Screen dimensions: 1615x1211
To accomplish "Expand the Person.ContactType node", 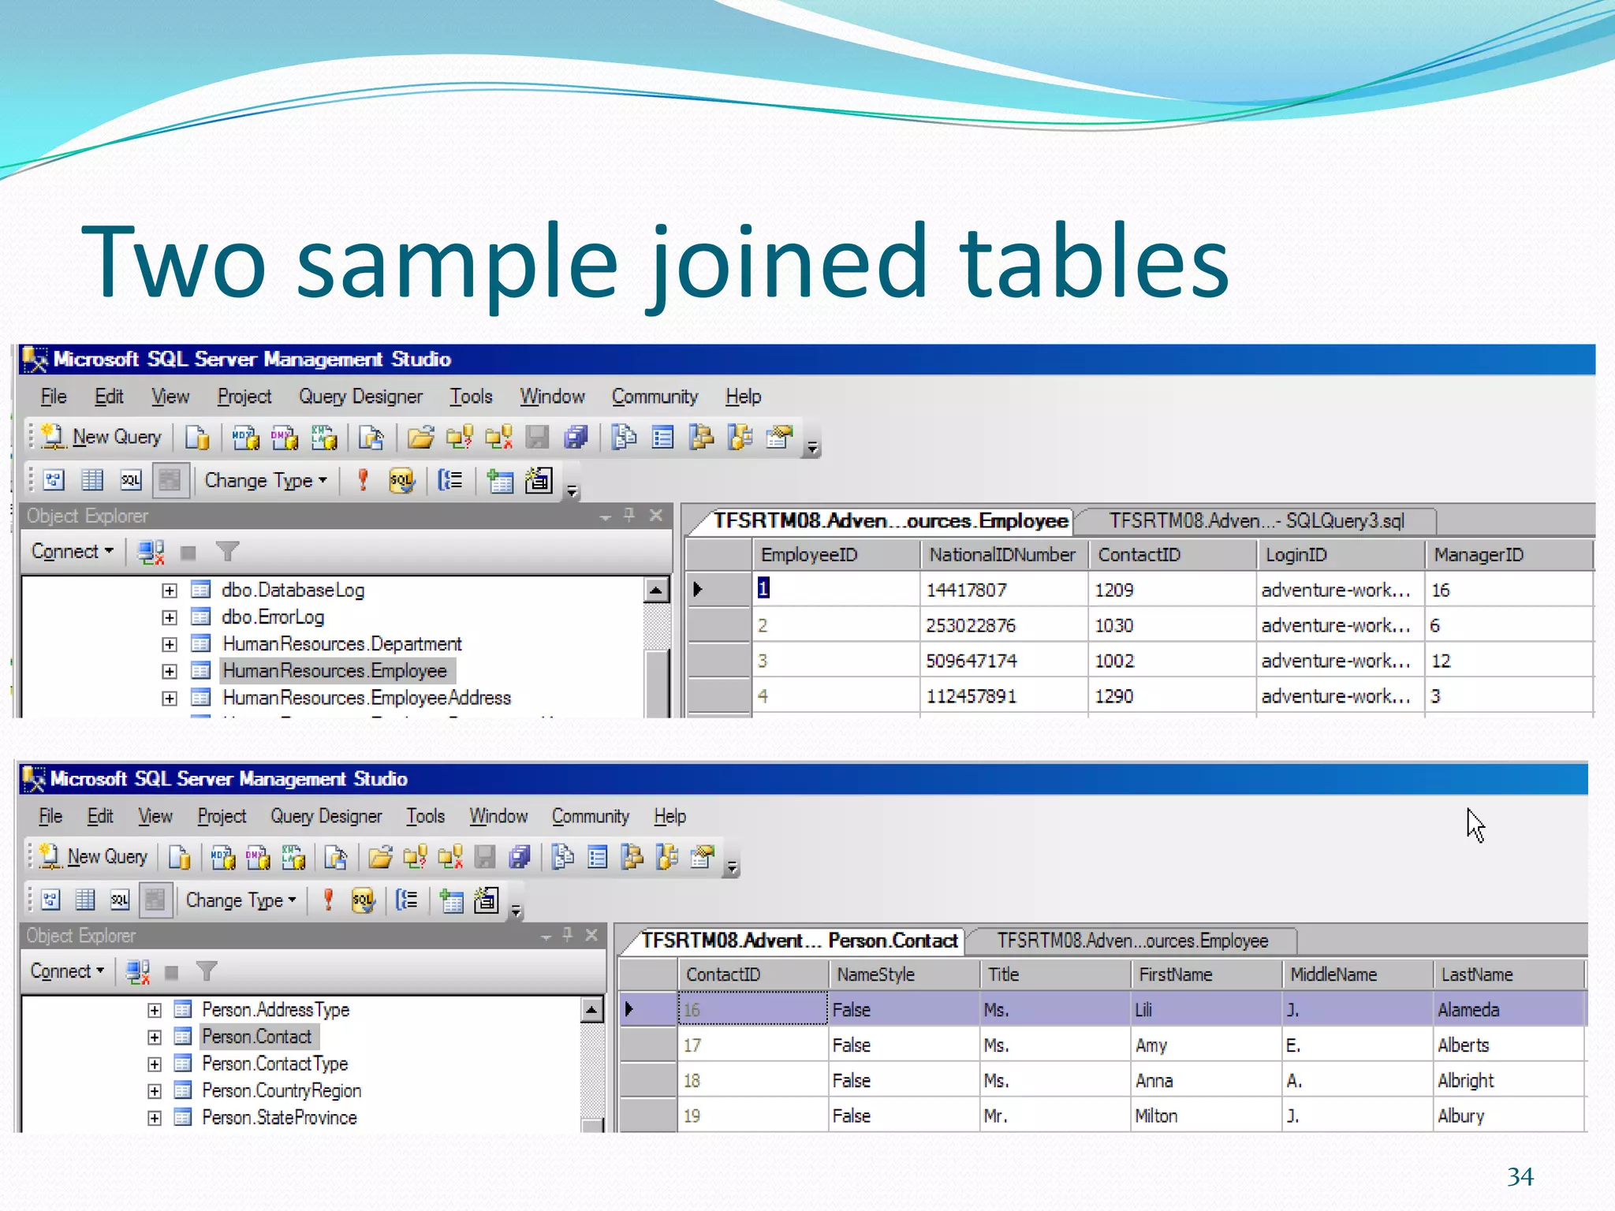I will [155, 1064].
